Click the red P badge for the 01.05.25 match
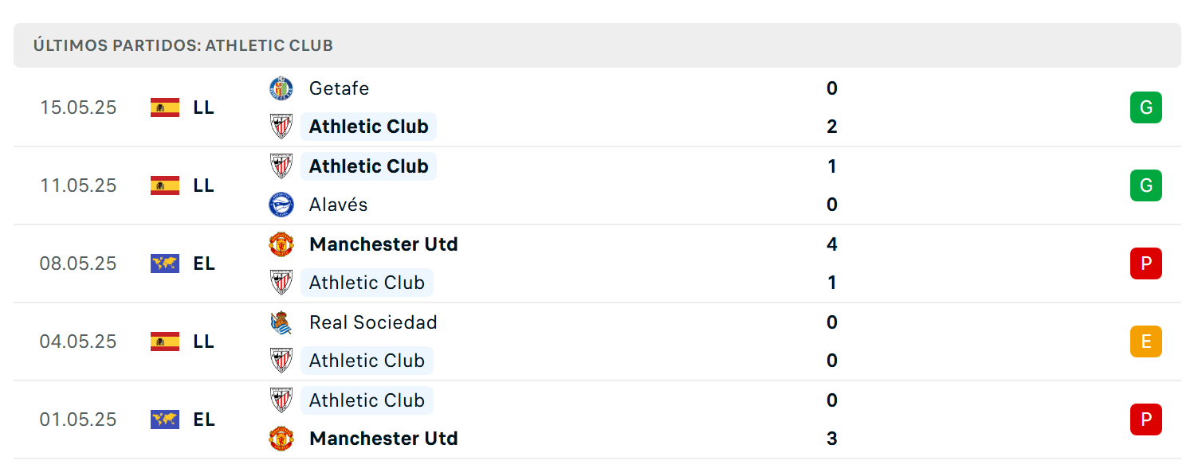Viewport: 1194px width, 476px height. [x=1146, y=419]
